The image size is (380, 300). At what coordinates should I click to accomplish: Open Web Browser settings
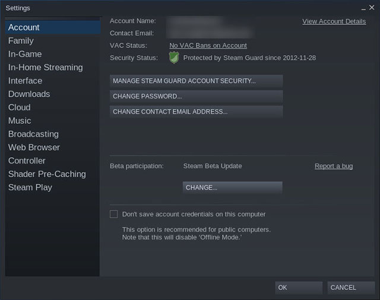pos(53,147)
